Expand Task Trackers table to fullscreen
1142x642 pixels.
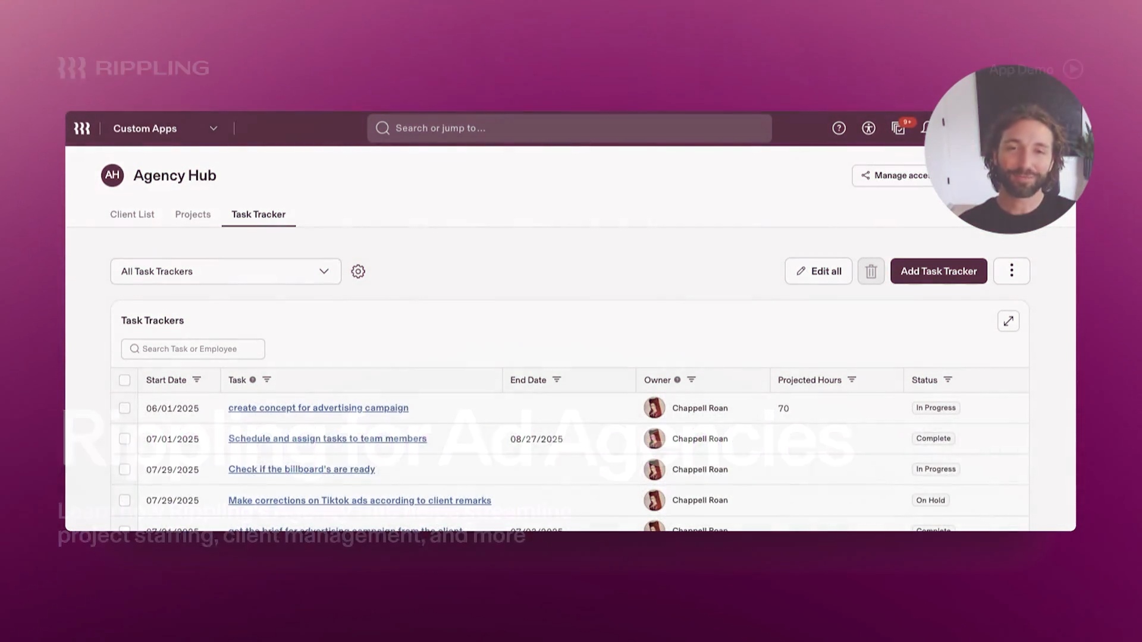tap(1008, 321)
